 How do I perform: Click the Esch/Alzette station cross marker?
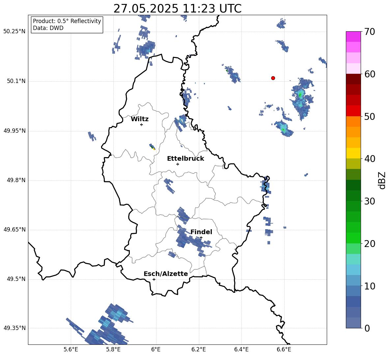point(154,279)
